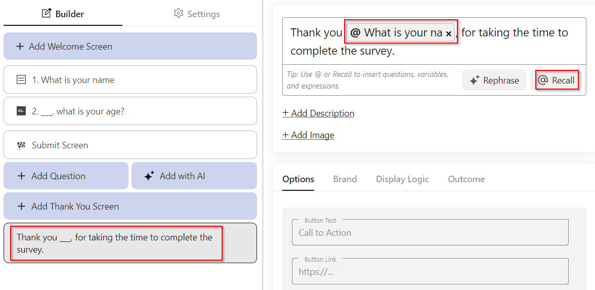This screenshot has height=290, width=595.
Task: Click the text question icon beside question 1
Action: [x=21, y=79]
